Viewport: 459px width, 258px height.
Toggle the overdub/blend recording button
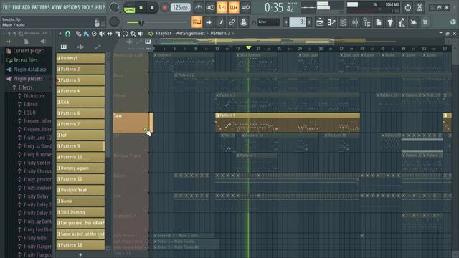(x=234, y=8)
